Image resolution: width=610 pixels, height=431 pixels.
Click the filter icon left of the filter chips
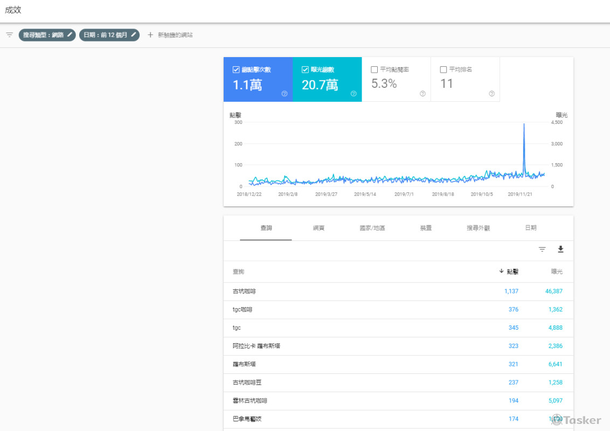[9, 34]
